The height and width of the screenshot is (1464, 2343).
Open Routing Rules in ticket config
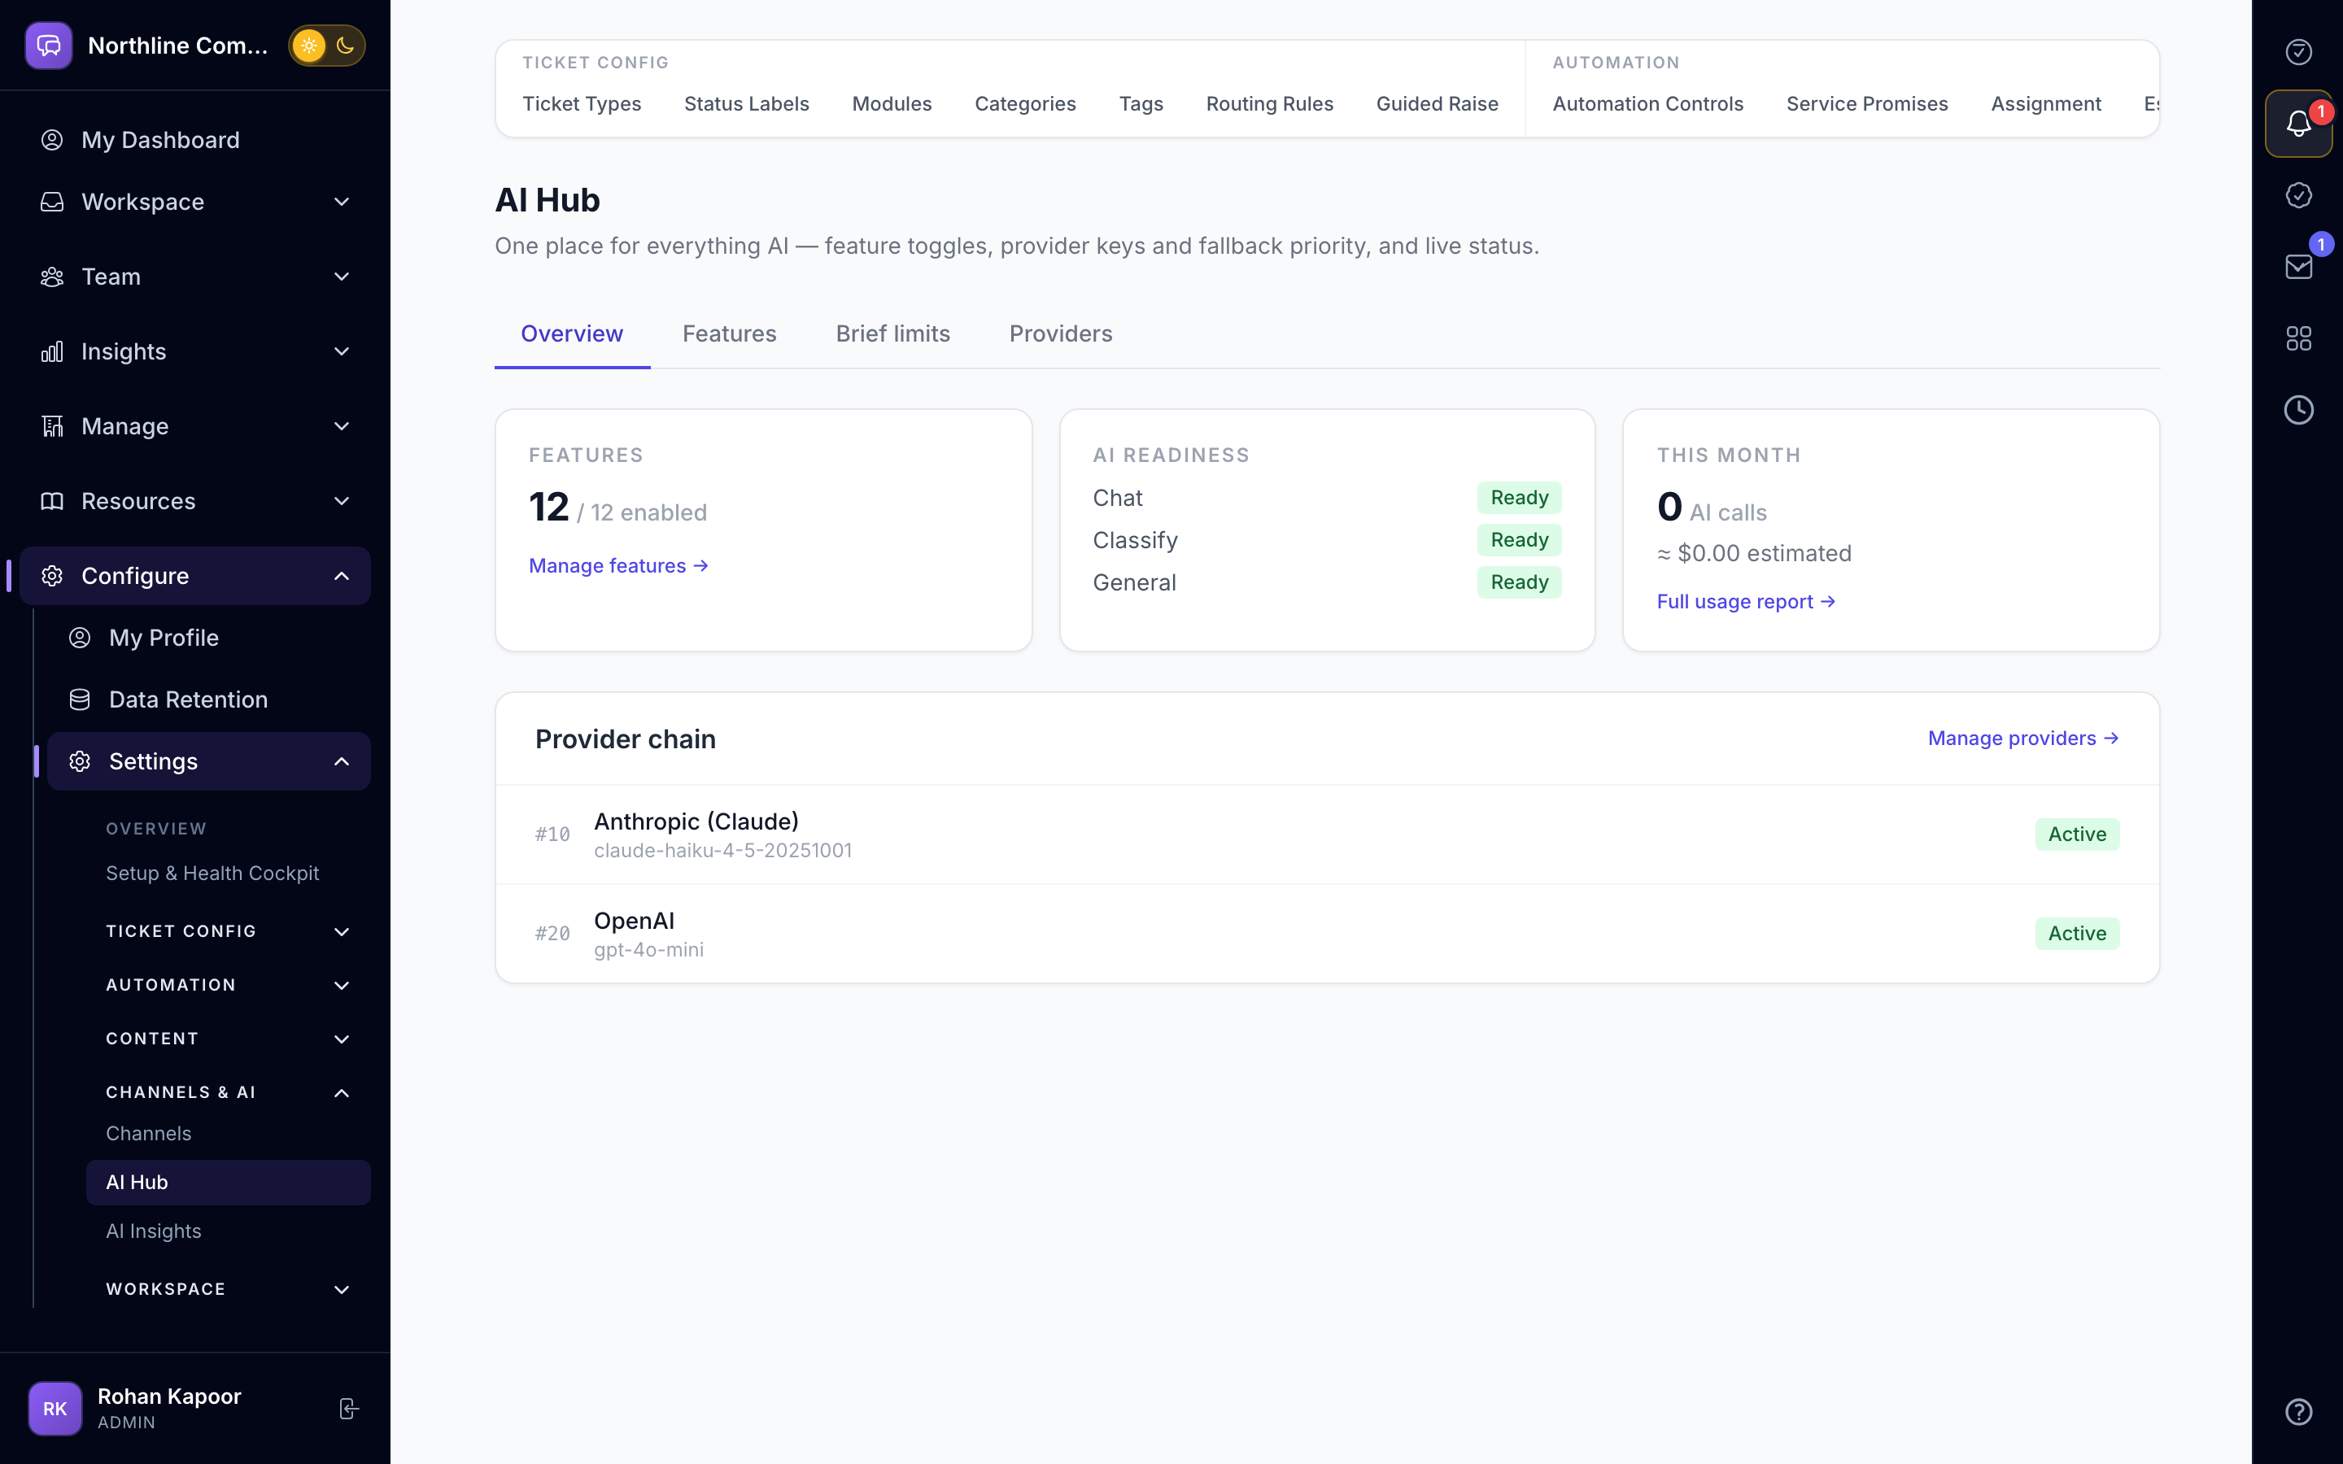pos(1269,103)
